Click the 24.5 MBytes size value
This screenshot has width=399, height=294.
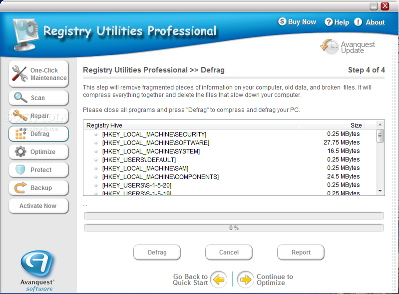pos(343,176)
